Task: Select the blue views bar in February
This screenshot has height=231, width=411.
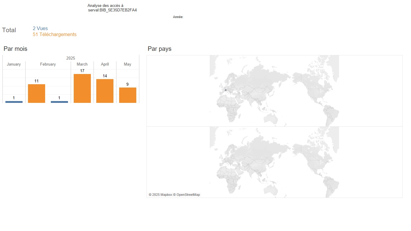Action: point(59,102)
